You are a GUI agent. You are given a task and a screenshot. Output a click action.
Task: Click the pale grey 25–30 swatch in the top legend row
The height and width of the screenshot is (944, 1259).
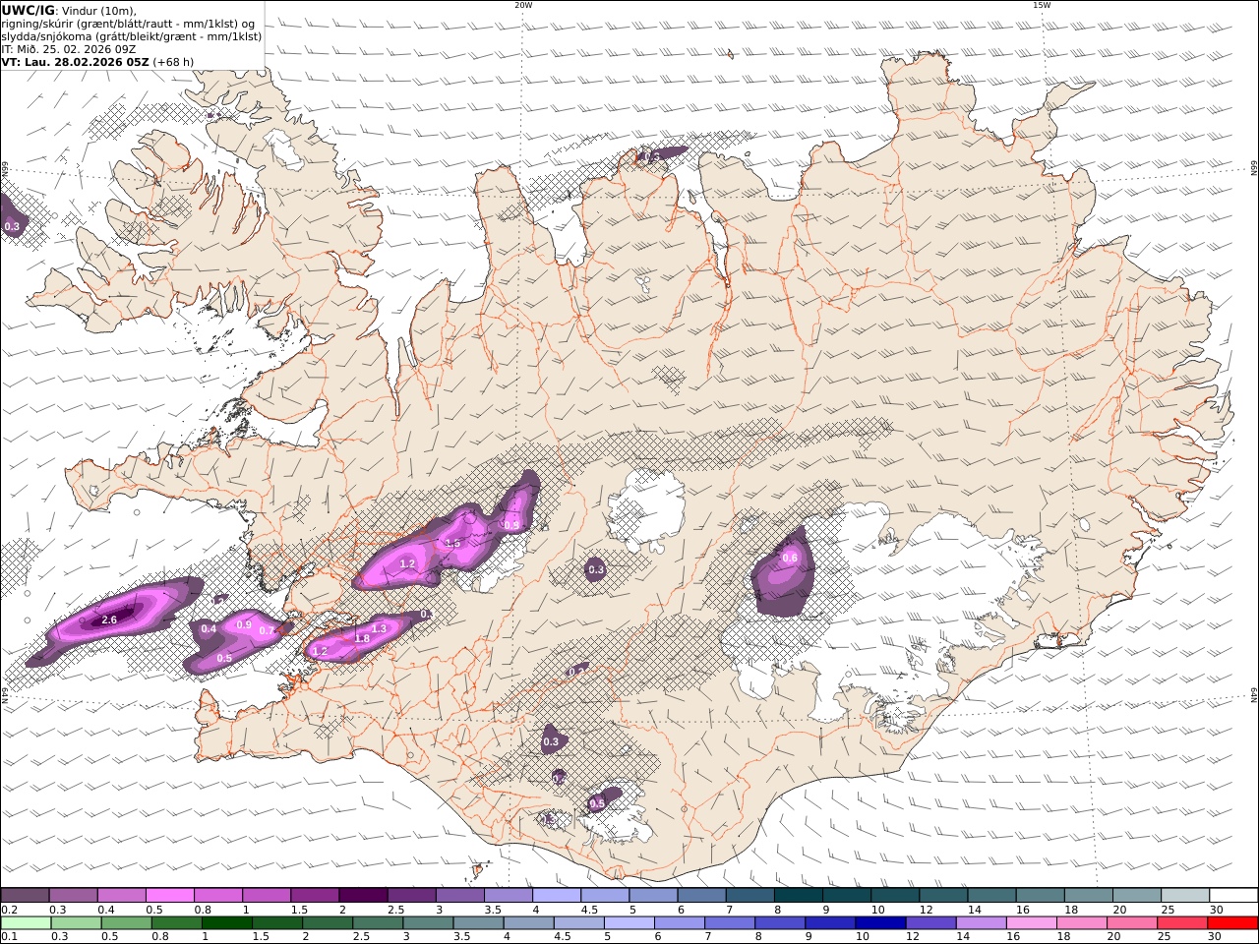tap(1185, 895)
